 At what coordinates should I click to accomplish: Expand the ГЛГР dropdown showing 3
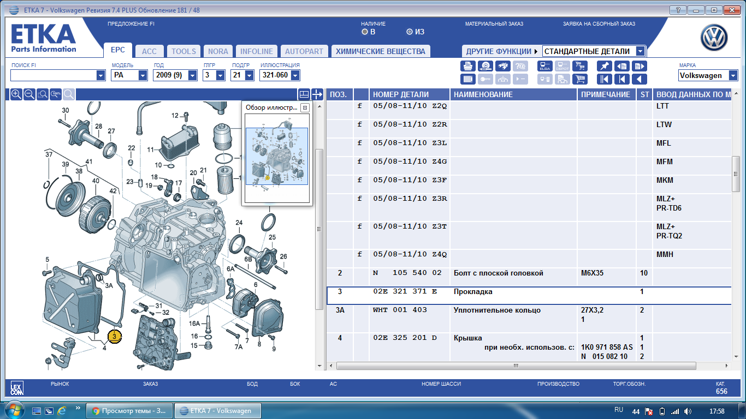[x=221, y=75]
